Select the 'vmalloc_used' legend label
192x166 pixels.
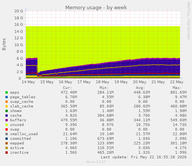pyautogui.click(x=24, y=134)
